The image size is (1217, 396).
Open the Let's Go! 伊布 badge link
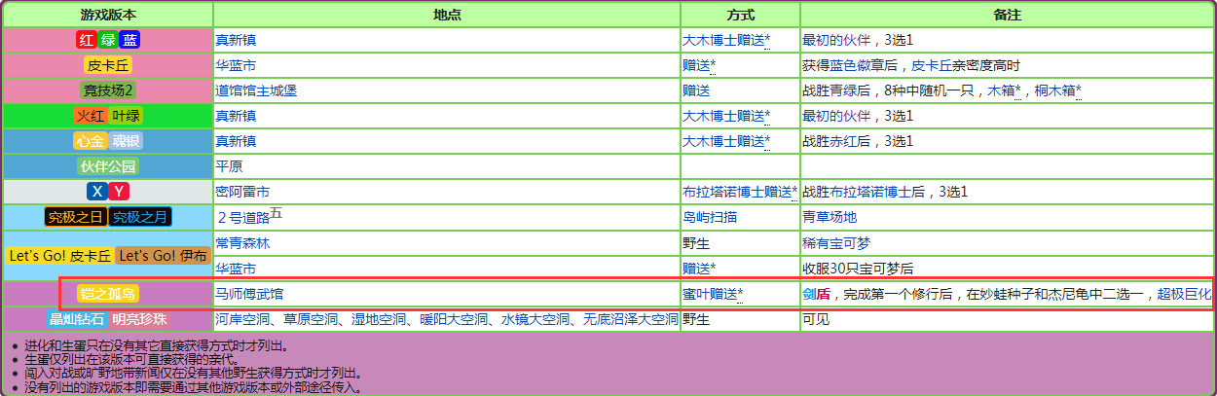[x=163, y=256]
